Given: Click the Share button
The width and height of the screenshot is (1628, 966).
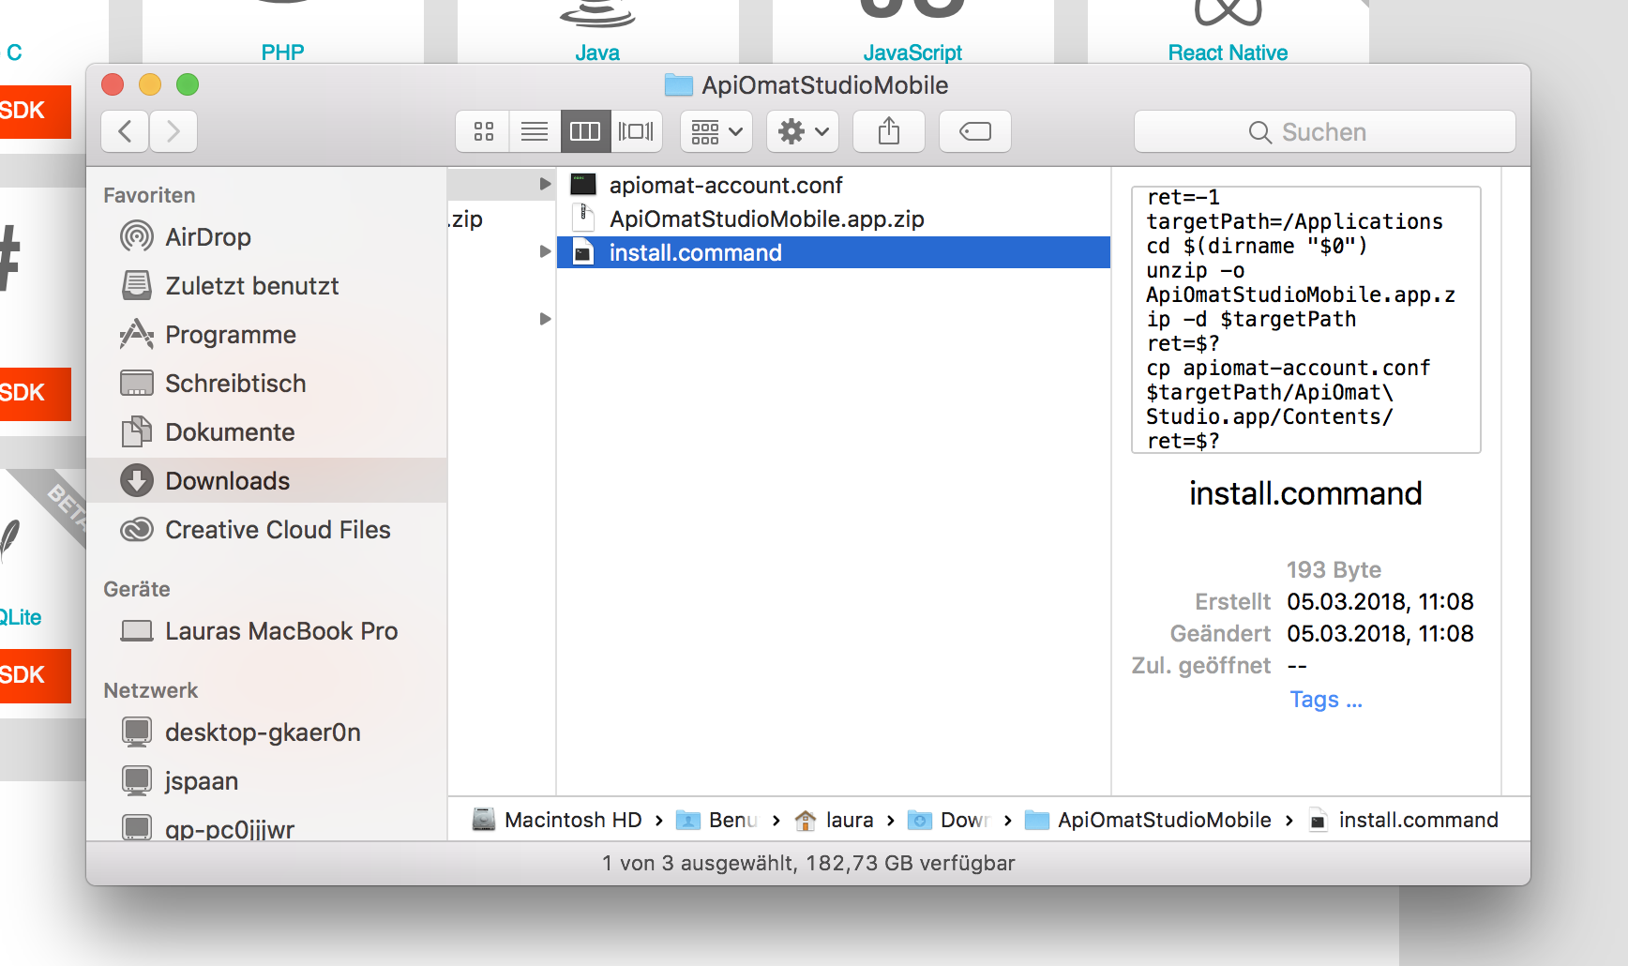Looking at the screenshot, I should pyautogui.click(x=889, y=131).
